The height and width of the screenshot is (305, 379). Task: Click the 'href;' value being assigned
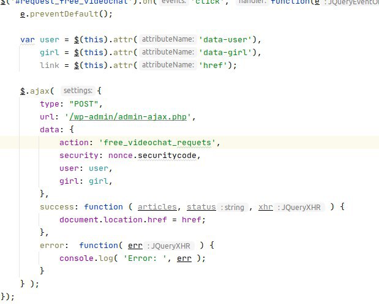point(193,220)
